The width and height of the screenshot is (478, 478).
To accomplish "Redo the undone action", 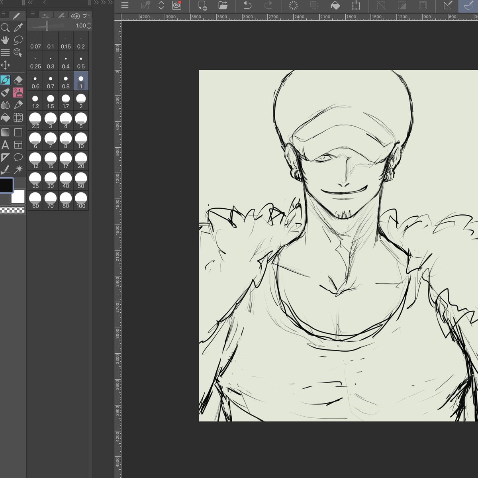I will [x=268, y=6].
